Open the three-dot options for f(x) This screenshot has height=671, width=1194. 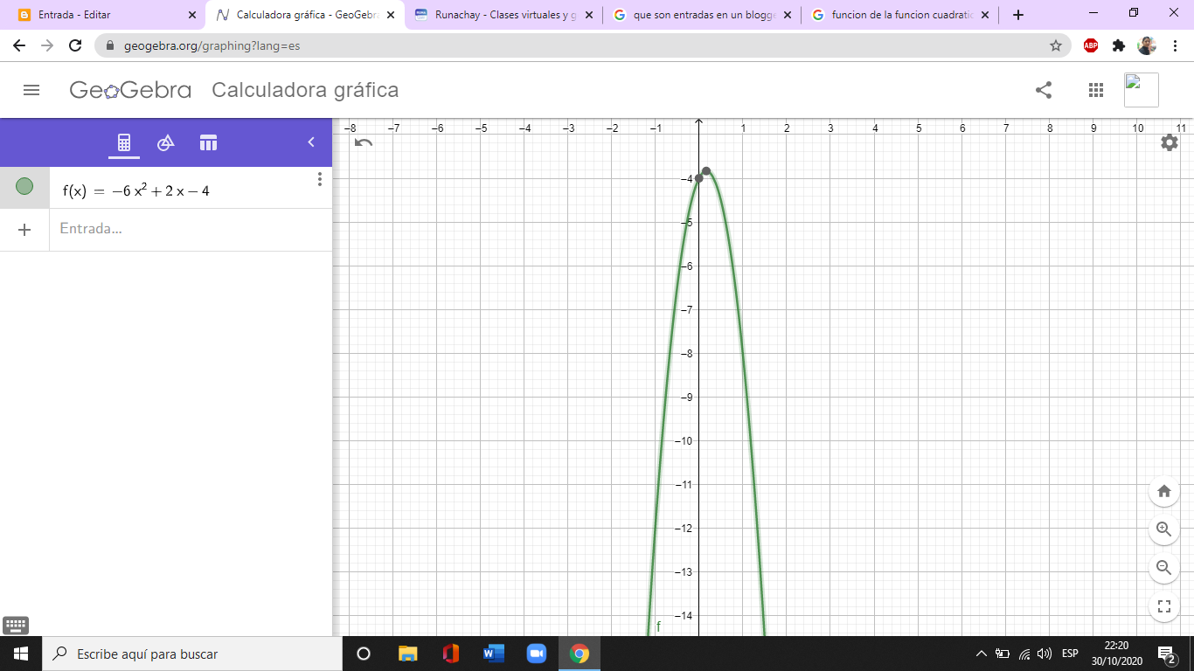[x=319, y=179]
